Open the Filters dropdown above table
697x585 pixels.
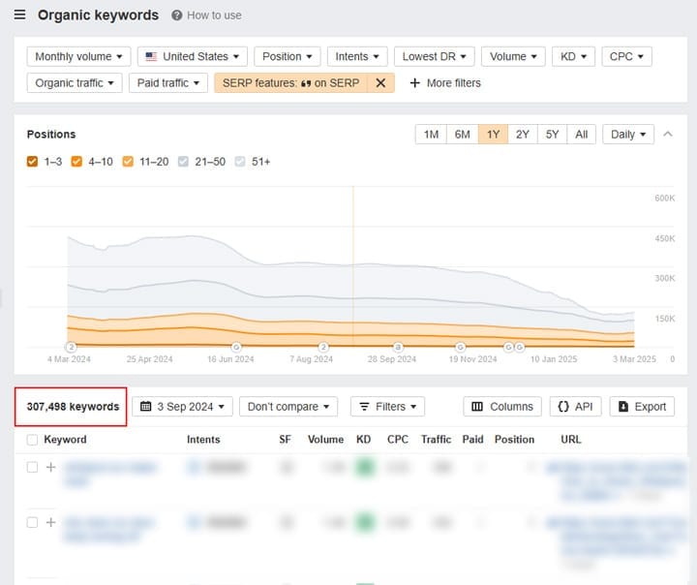(x=387, y=406)
